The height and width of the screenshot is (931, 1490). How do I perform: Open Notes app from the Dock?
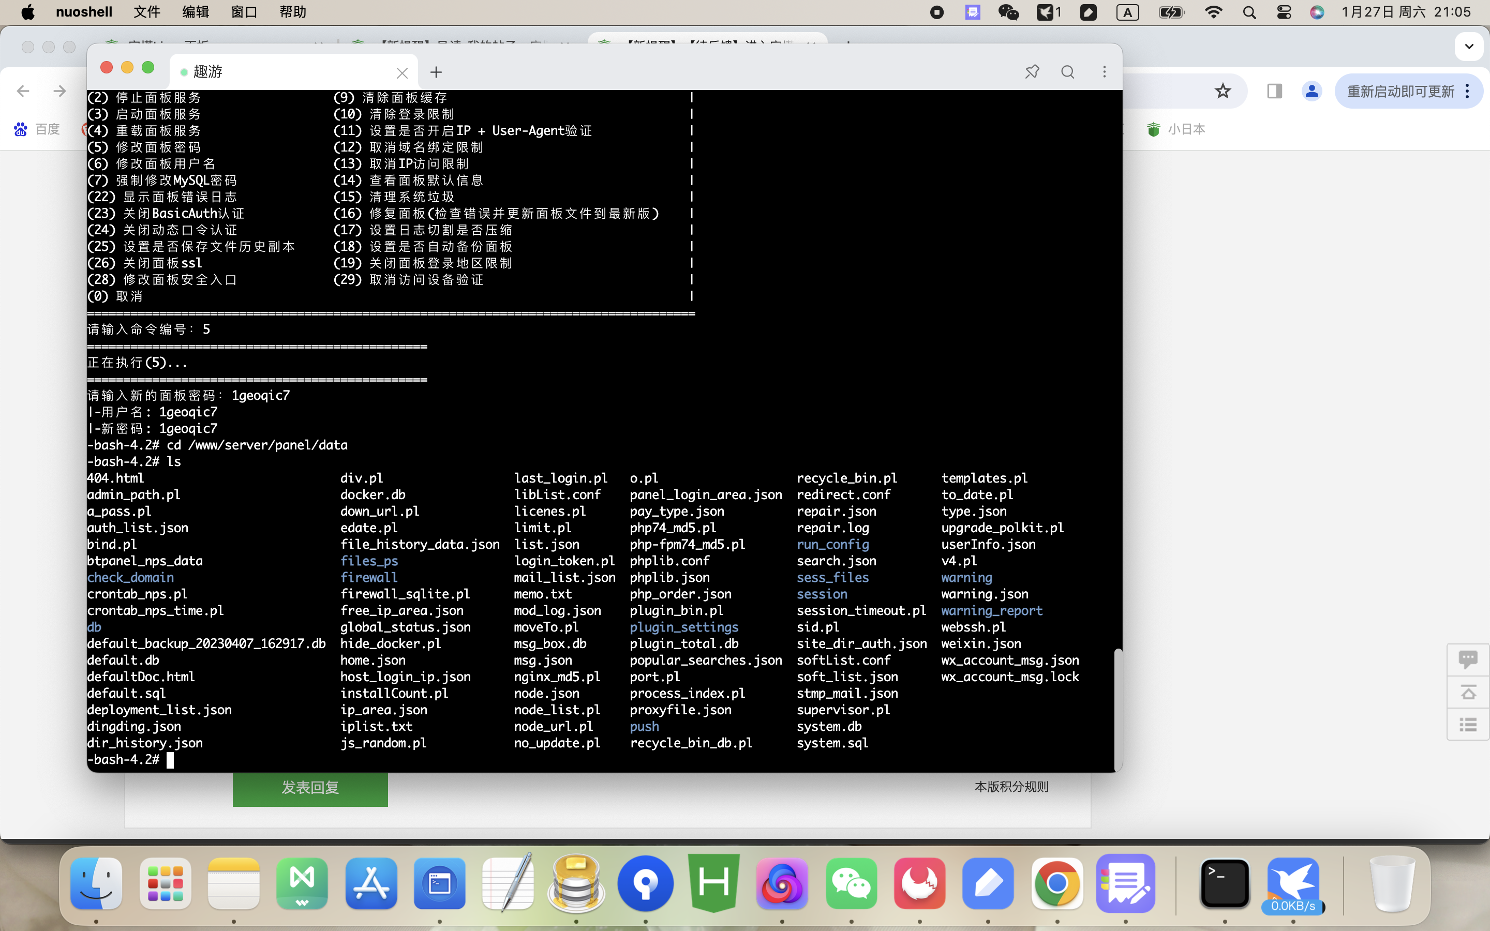[x=233, y=883]
